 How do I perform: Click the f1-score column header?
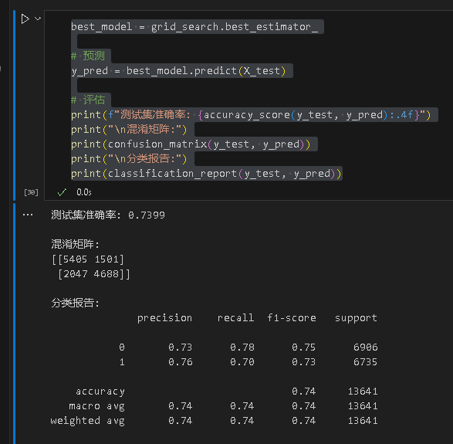291,318
